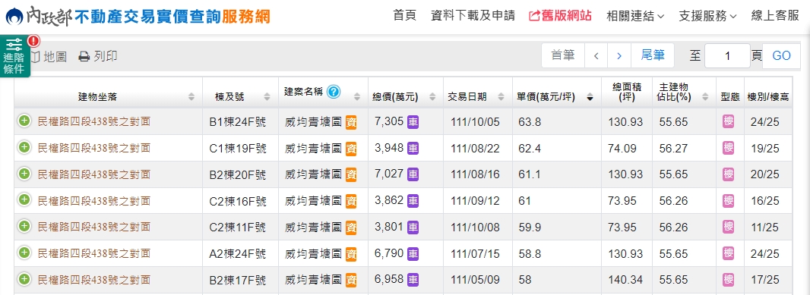Click the 列印 print button
This screenshot has width=810, height=295.
coord(97,56)
